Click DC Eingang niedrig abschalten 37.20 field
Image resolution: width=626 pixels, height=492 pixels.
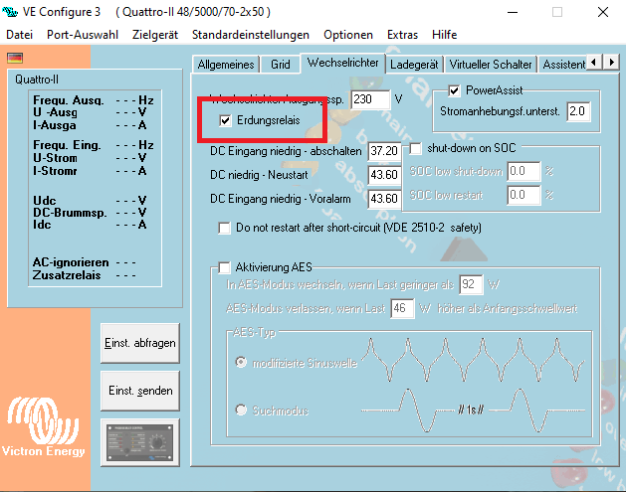click(384, 151)
